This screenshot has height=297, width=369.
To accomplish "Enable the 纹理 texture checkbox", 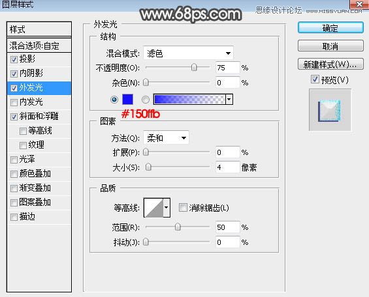I will tap(23, 145).
